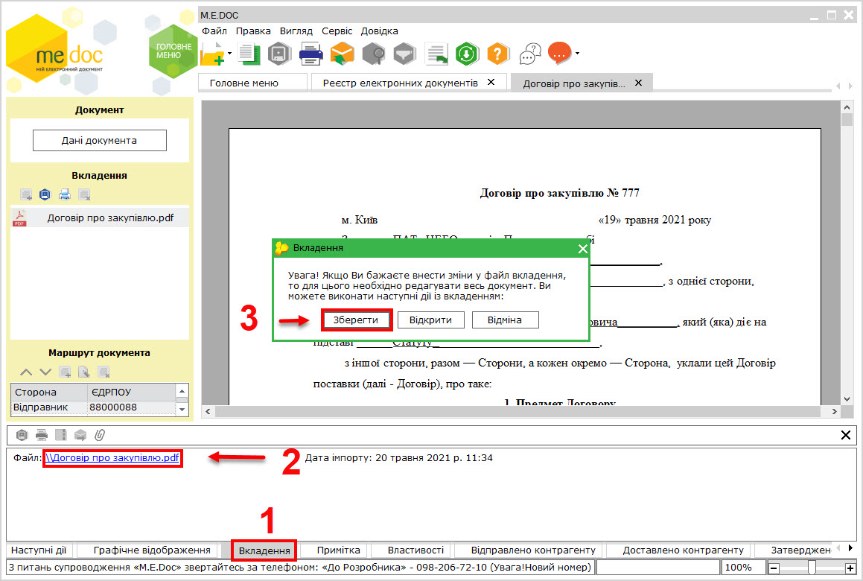The width and height of the screenshot is (863, 581).
Task: Click Відкрити in the Вкладення dialog
Action: pos(430,320)
